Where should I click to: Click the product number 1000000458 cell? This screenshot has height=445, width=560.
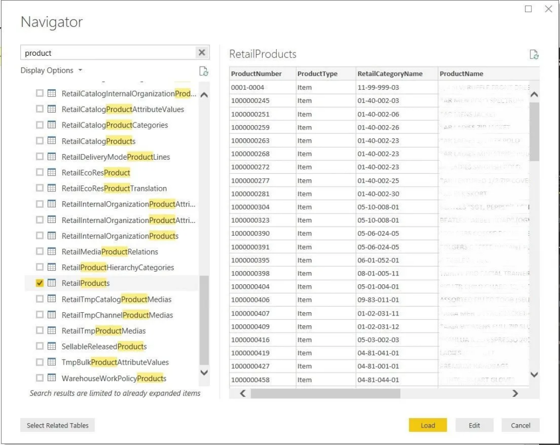click(262, 379)
